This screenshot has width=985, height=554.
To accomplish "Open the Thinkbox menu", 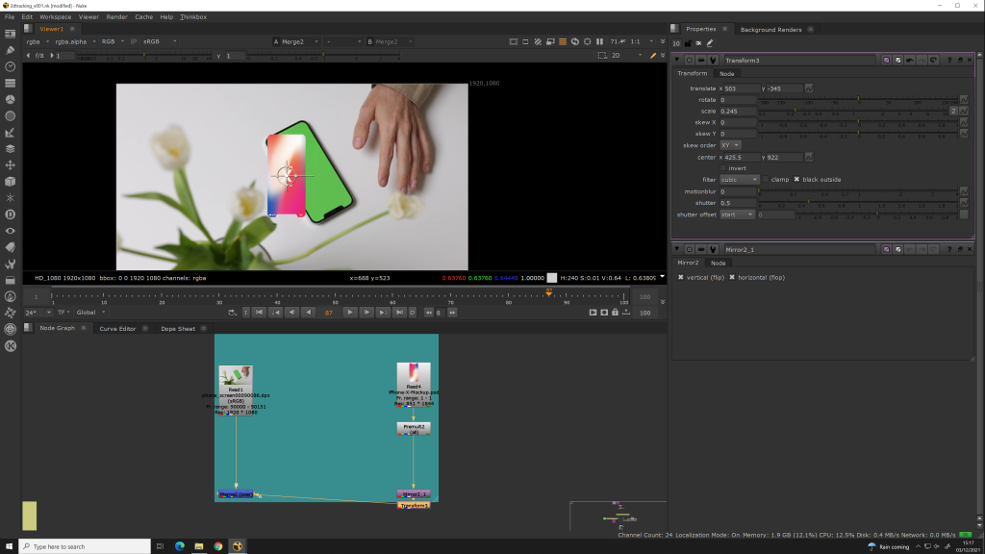I will (x=192, y=17).
